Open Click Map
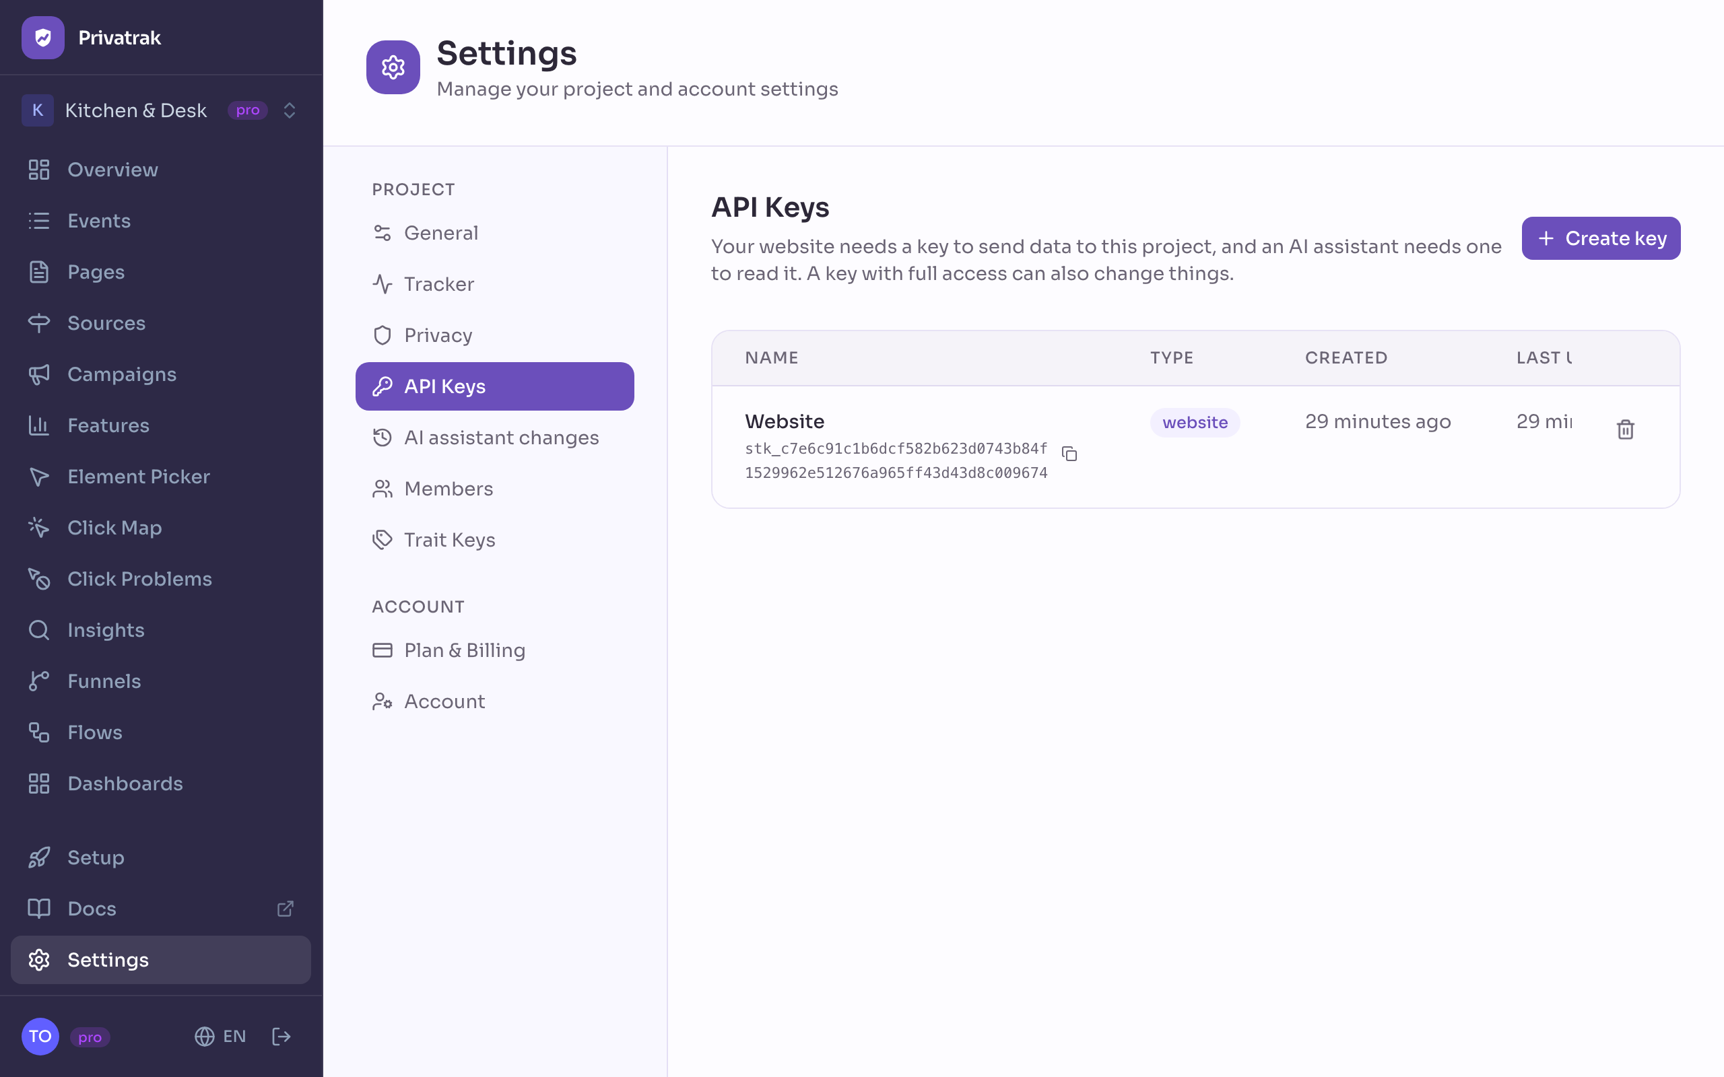1724x1077 pixels. [x=161, y=528]
